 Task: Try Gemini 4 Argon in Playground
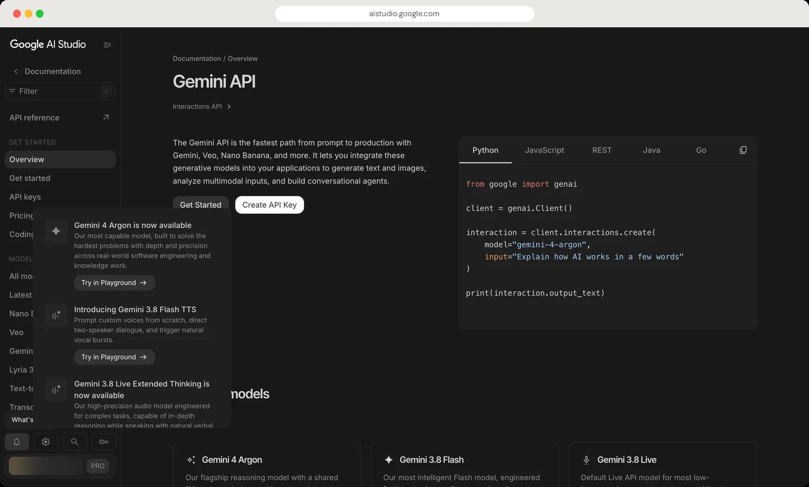[x=114, y=283]
